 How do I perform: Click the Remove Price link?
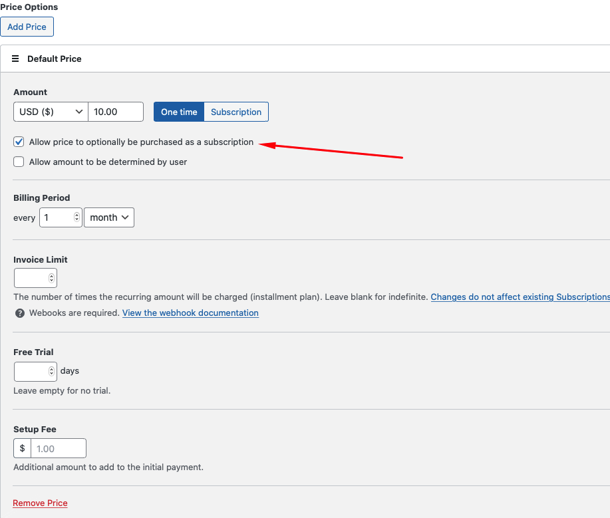point(40,503)
